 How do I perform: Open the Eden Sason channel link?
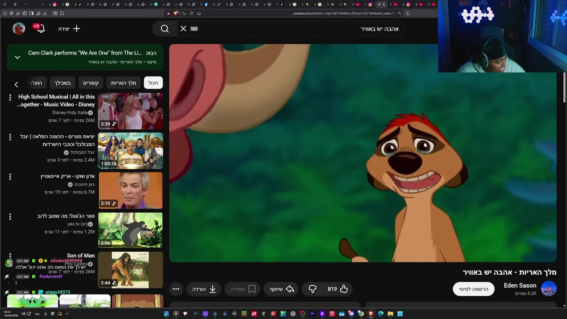point(520,285)
